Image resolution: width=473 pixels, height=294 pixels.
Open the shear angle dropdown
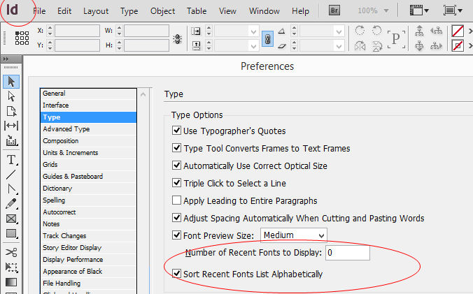coord(339,46)
